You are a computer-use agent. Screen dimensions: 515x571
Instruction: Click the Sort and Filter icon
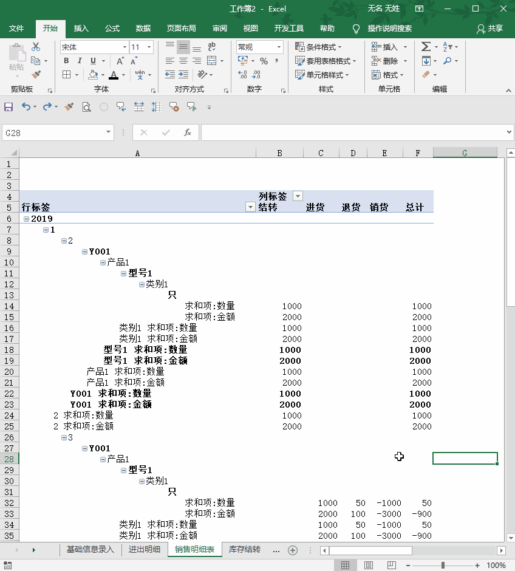(x=448, y=47)
